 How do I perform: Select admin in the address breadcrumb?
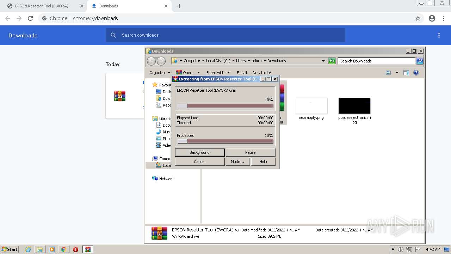(257, 61)
